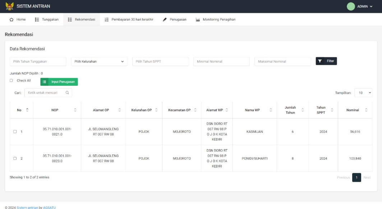The height and width of the screenshot is (209, 382).
Task: Sort by Tahun SPPT column arrows
Action: [x=332, y=110]
